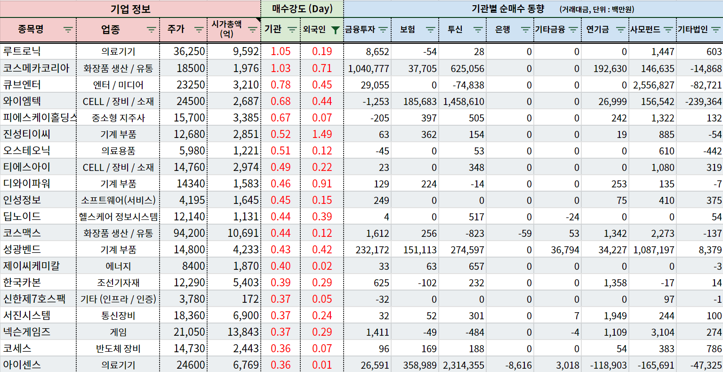Click the 오스테오닉 stock name cell

point(38,150)
